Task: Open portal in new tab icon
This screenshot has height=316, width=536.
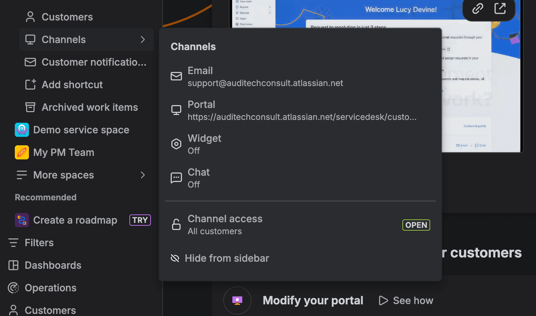Action: tap(500, 8)
